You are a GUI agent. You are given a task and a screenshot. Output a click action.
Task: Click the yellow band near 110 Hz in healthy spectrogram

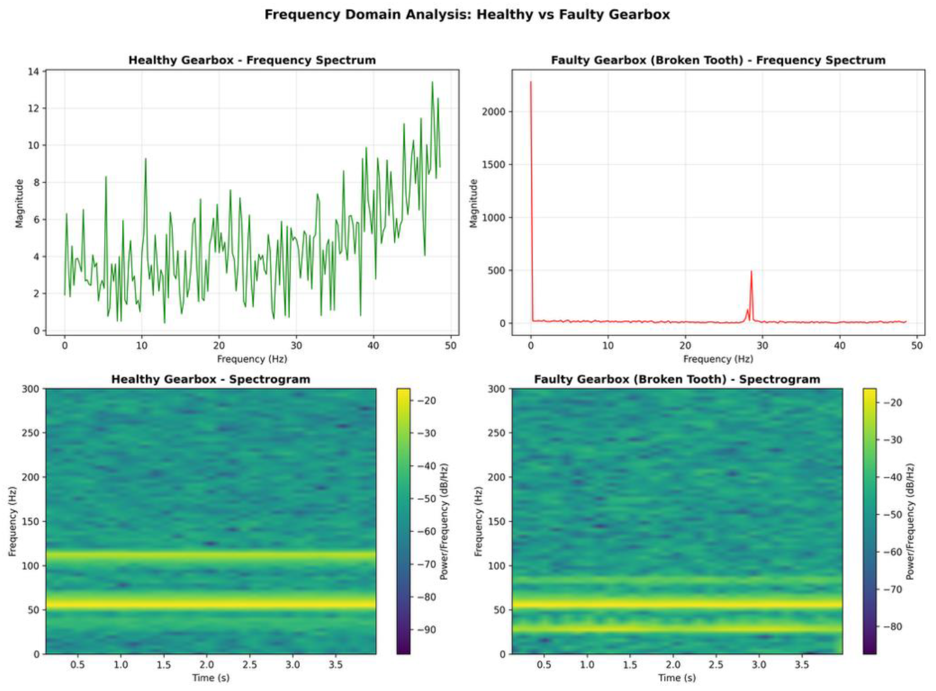click(x=211, y=556)
